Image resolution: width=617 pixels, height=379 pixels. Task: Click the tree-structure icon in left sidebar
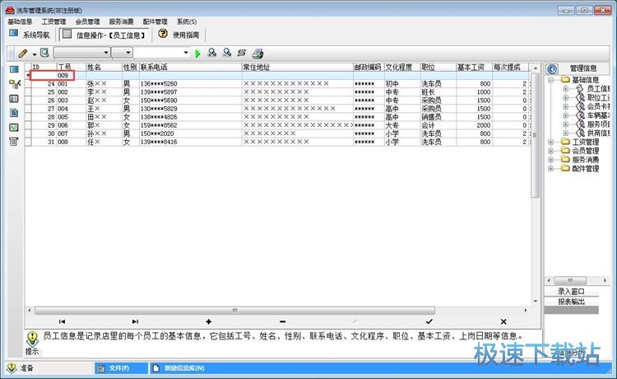coord(14,83)
